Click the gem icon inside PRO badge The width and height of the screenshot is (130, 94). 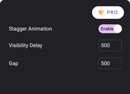(101, 13)
